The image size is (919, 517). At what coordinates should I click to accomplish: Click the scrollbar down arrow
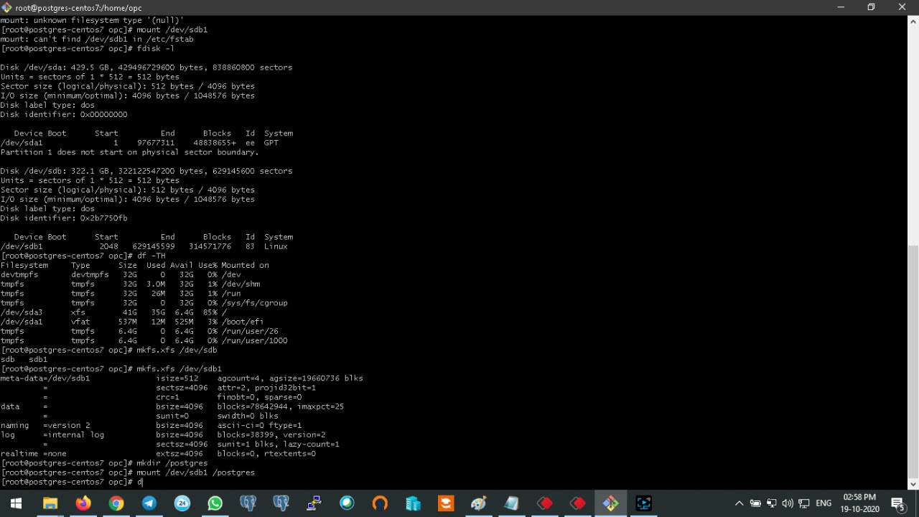[x=913, y=485]
